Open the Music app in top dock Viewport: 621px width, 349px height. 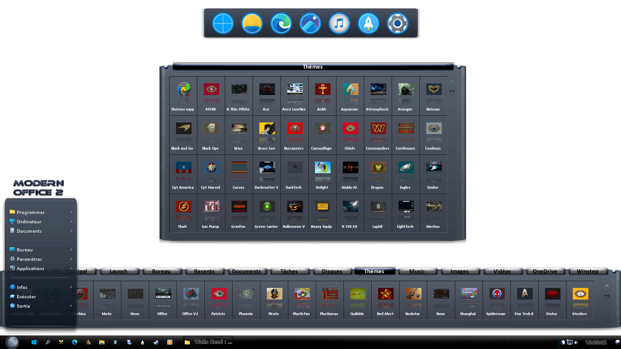pyautogui.click(x=339, y=24)
